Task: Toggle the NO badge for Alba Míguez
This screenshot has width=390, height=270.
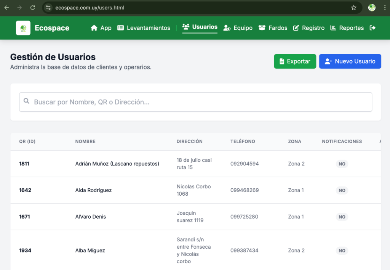Action: click(x=342, y=251)
